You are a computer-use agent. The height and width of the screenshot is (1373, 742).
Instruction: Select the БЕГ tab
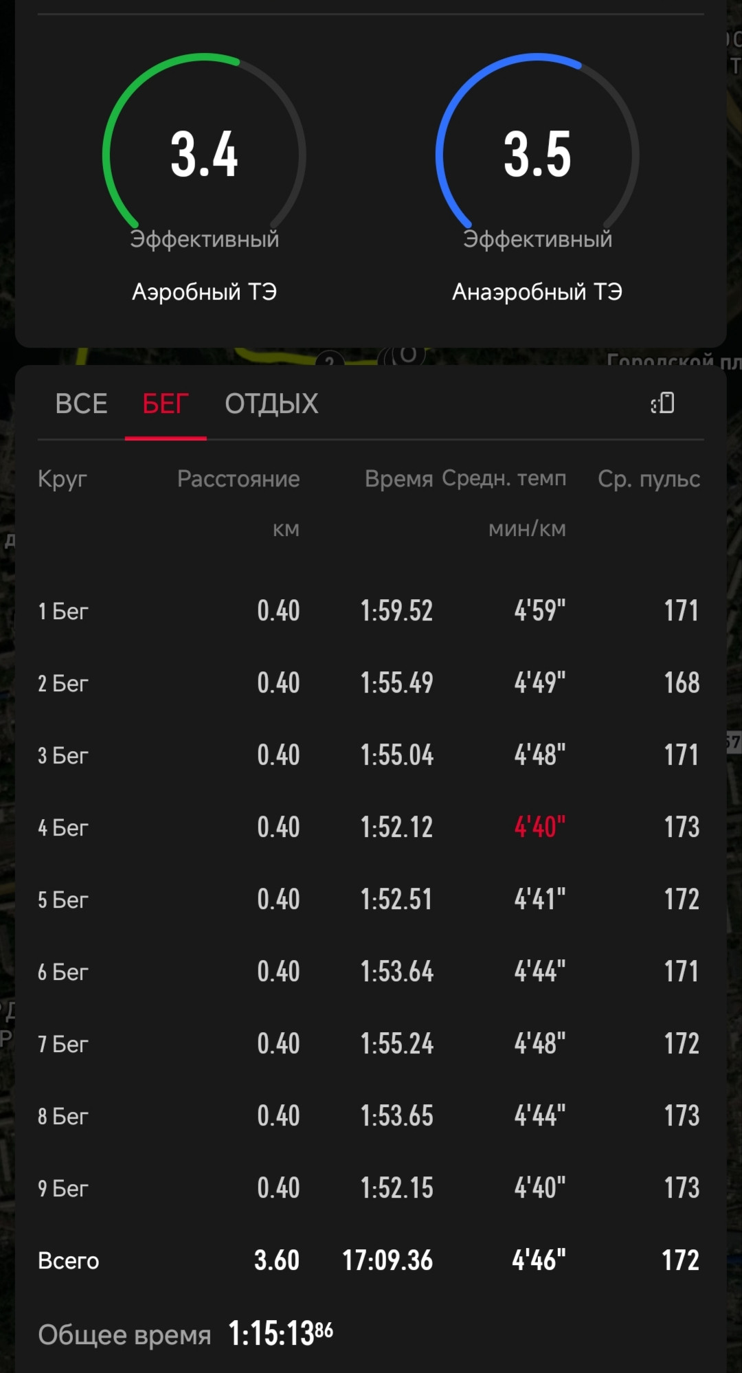(166, 403)
